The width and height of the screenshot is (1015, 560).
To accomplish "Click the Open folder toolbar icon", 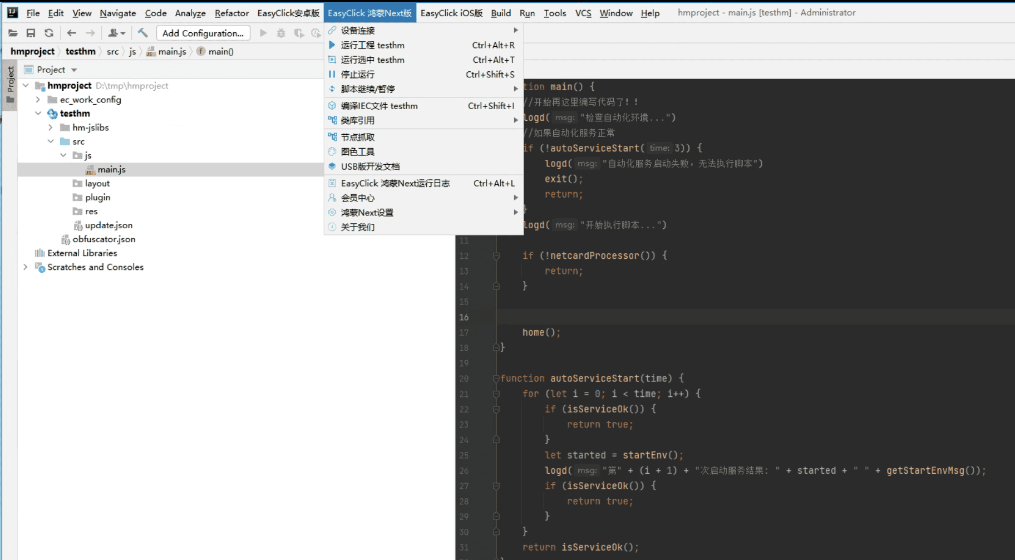I will 13,33.
